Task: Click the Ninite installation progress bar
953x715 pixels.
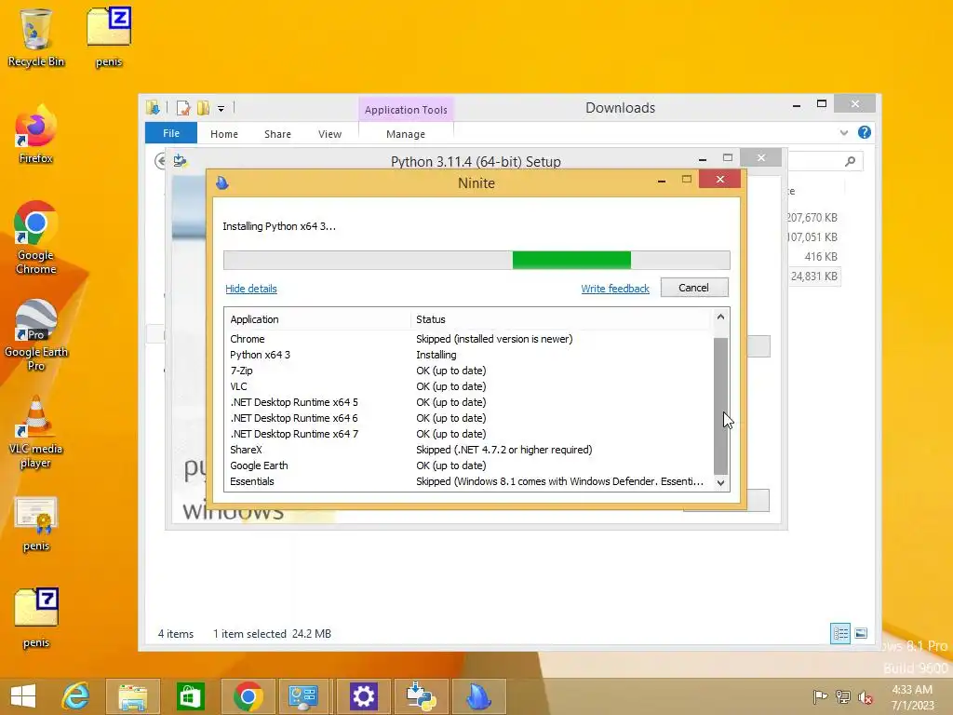Action: click(476, 260)
